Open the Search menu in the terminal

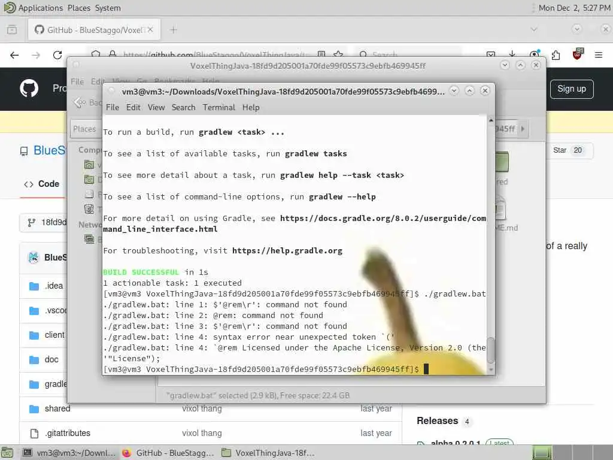coord(183,107)
